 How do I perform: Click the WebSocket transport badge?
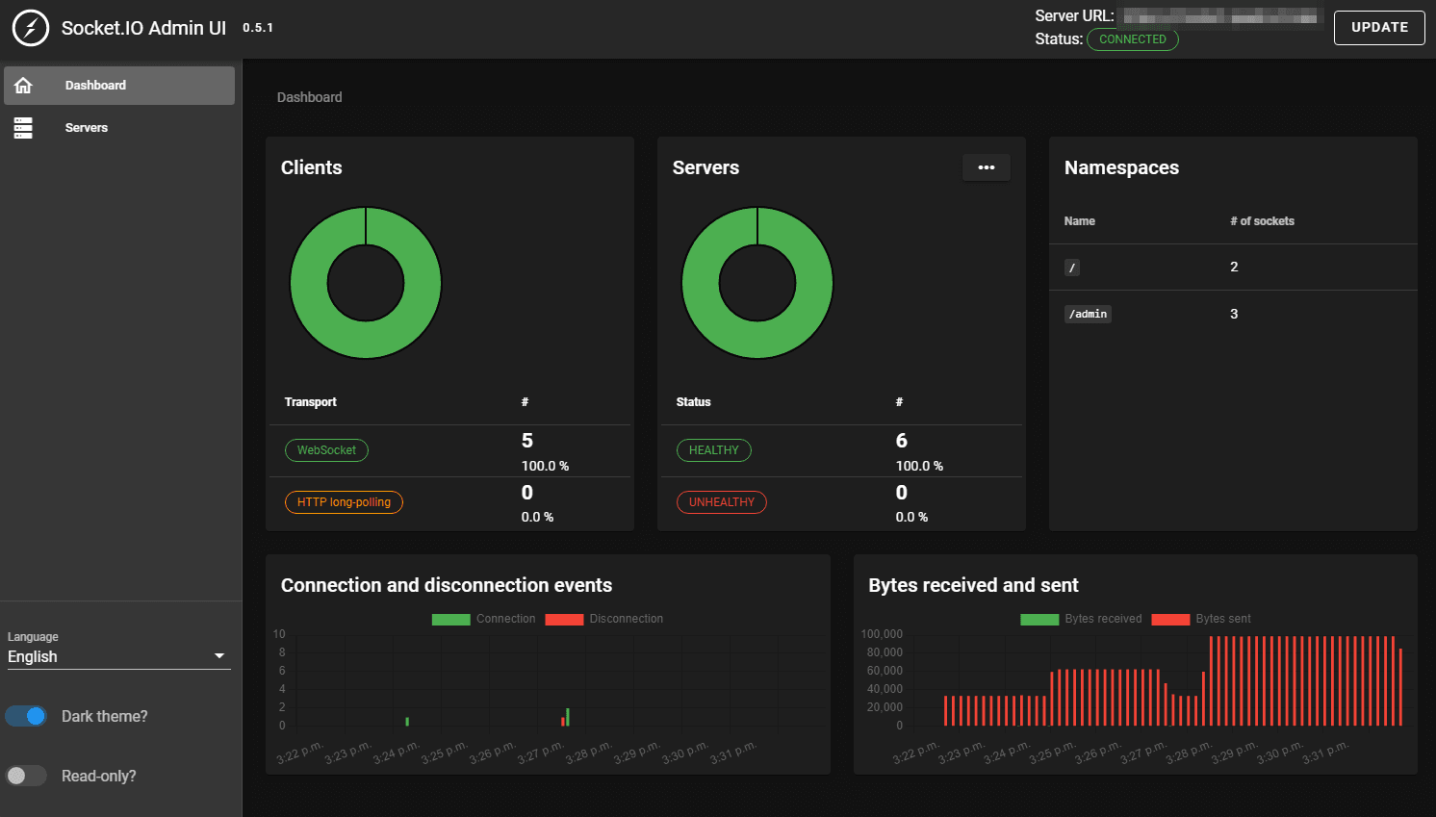[326, 449]
